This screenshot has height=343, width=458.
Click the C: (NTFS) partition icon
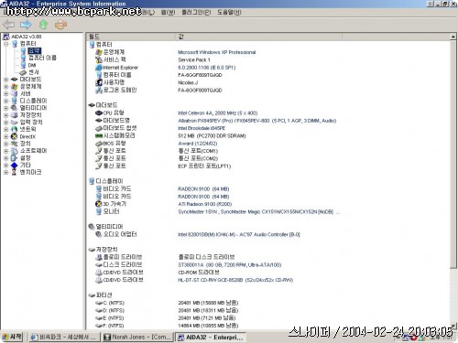pyautogui.click(x=99, y=303)
